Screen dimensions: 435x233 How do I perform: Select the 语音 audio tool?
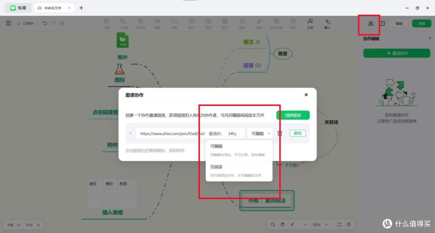click(x=208, y=24)
